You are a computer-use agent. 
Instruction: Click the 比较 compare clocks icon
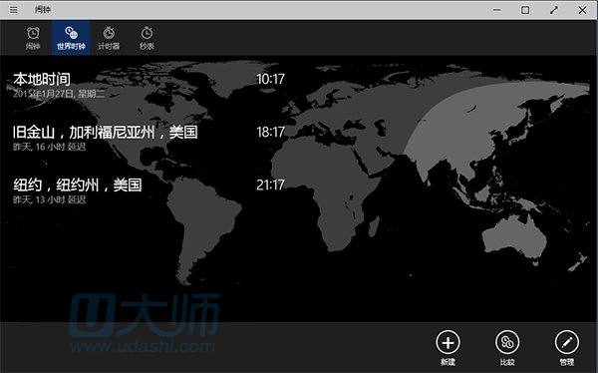[507, 342]
